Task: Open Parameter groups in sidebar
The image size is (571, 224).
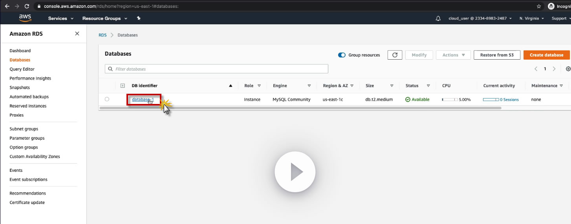Action: (x=27, y=138)
